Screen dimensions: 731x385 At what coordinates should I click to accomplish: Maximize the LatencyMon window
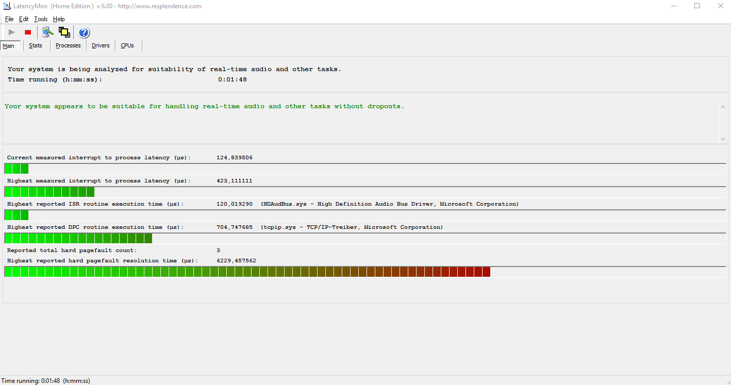click(x=697, y=6)
